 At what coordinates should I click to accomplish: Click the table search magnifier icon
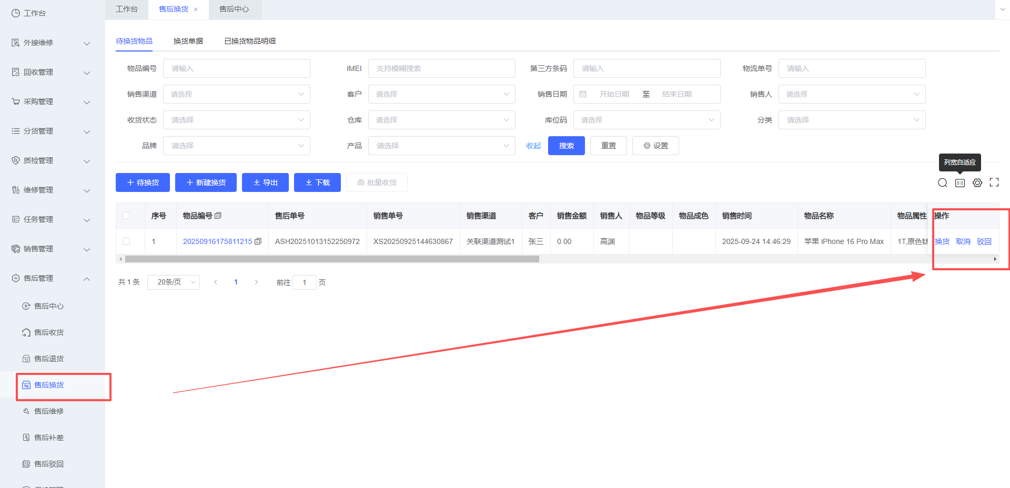(x=942, y=182)
